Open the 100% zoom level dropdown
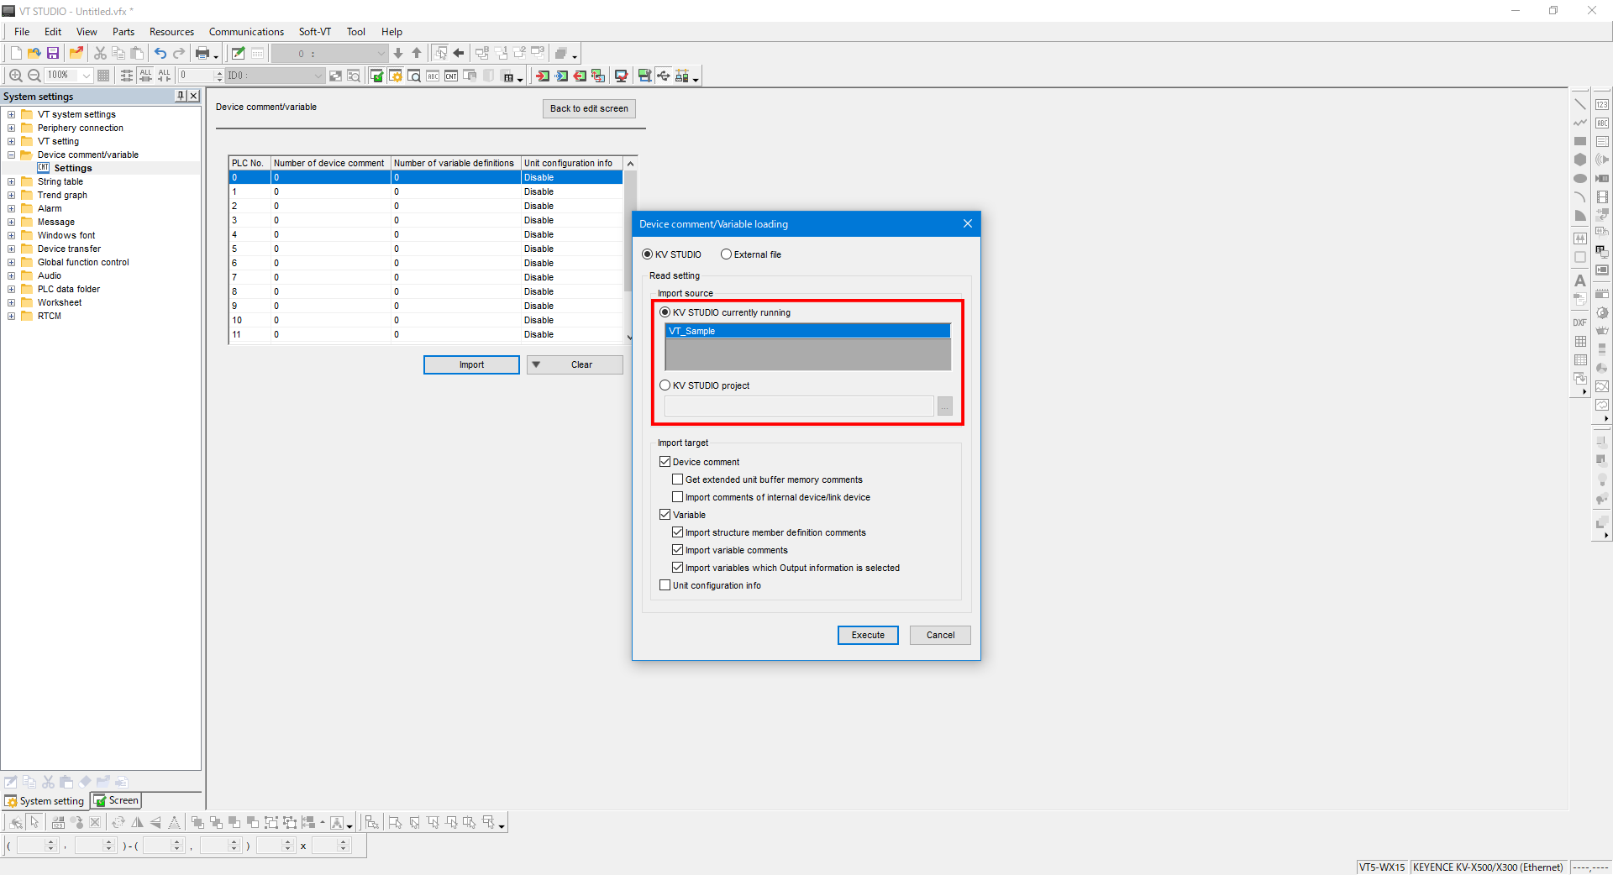This screenshot has height=875, width=1613. tap(86, 76)
